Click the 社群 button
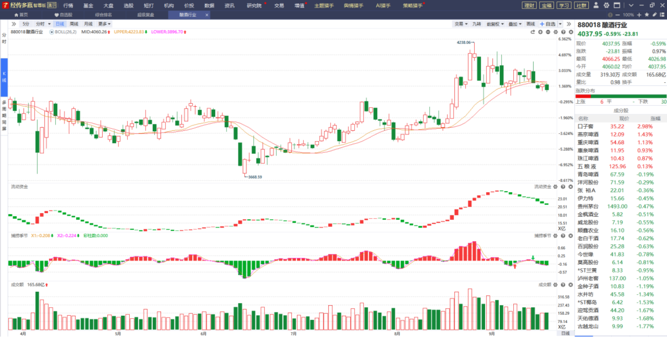667x337 pixels. [x=581, y=5]
